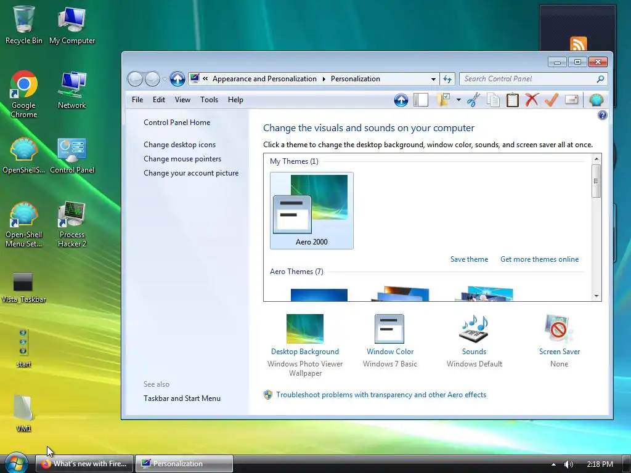
Task: Click Save theme link
Action: tap(469, 259)
